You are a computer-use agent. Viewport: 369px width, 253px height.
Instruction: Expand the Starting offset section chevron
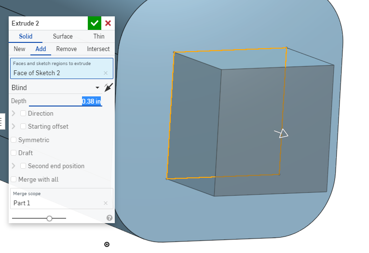click(14, 126)
